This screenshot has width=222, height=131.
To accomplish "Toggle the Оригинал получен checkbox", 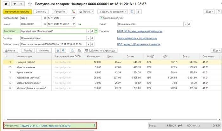I will pos(101,18).
